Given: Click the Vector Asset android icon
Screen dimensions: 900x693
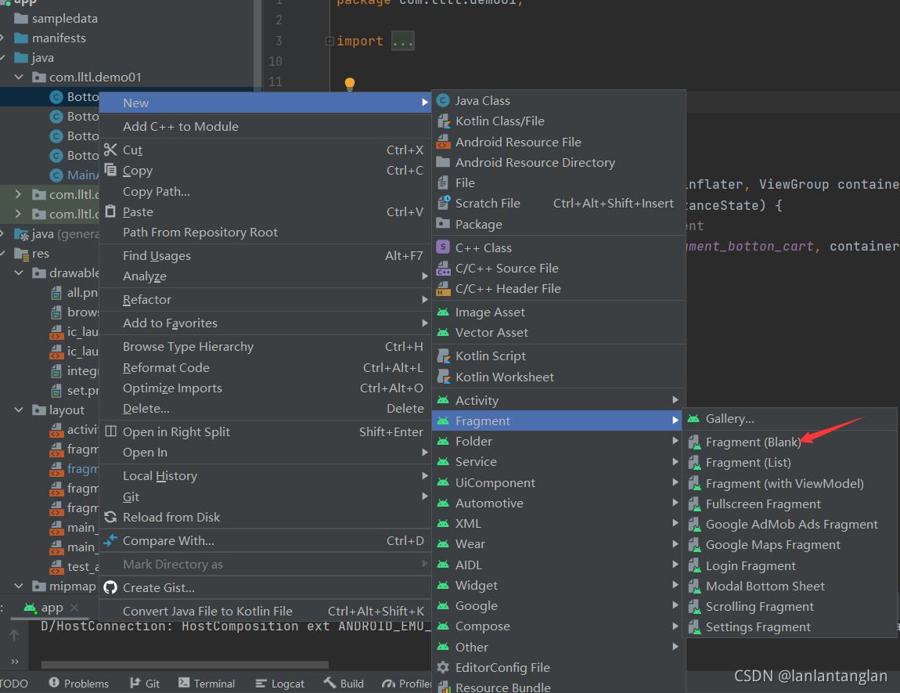Looking at the screenshot, I should coord(443,333).
